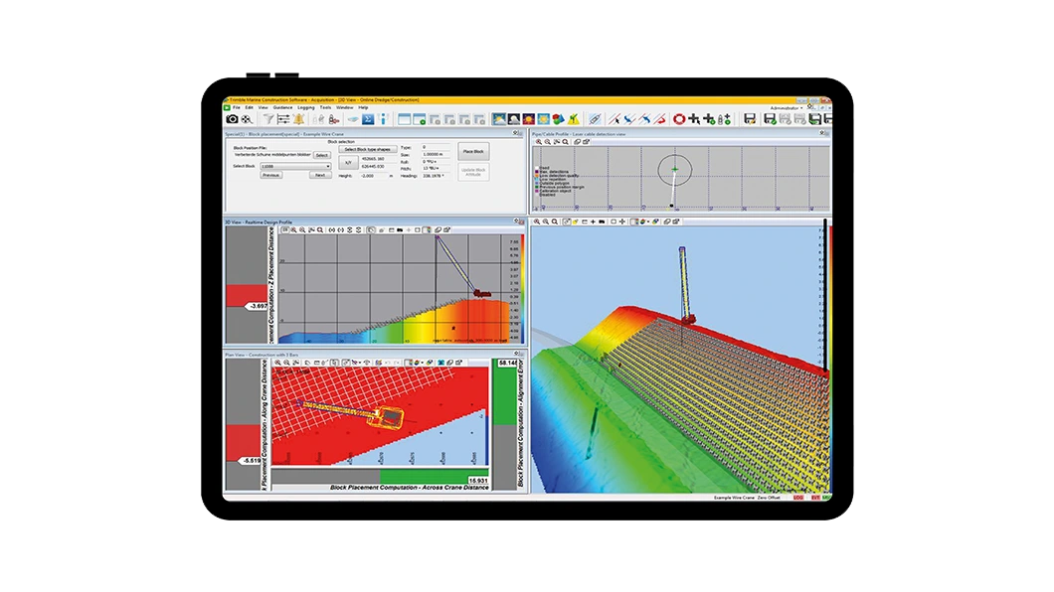Go to the Previous block

point(270,175)
